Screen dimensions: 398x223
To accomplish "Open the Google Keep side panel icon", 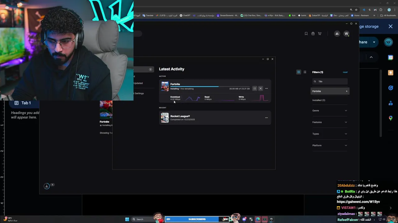I will 391,73.
